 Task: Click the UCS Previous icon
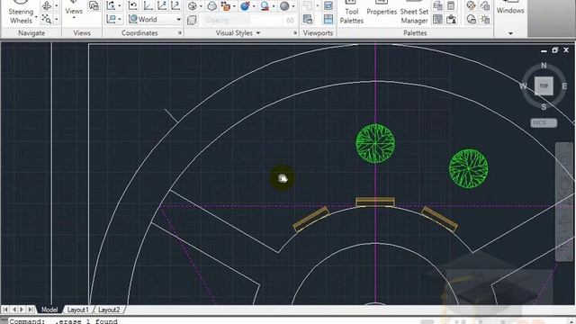click(133, 5)
